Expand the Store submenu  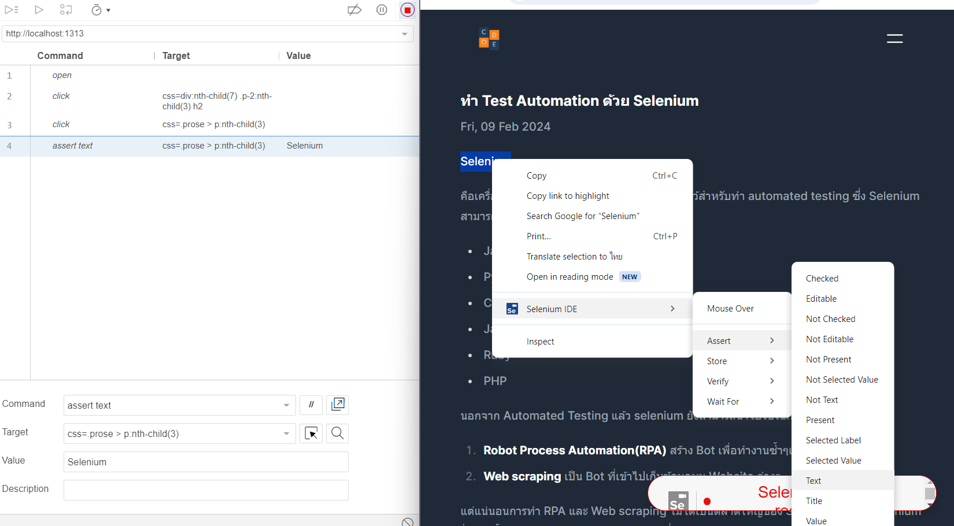742,361
